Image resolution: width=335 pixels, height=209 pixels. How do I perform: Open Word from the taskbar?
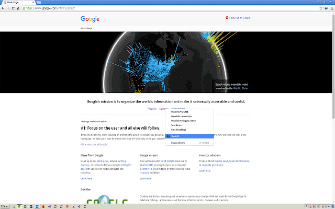click(x=31, y=206)
